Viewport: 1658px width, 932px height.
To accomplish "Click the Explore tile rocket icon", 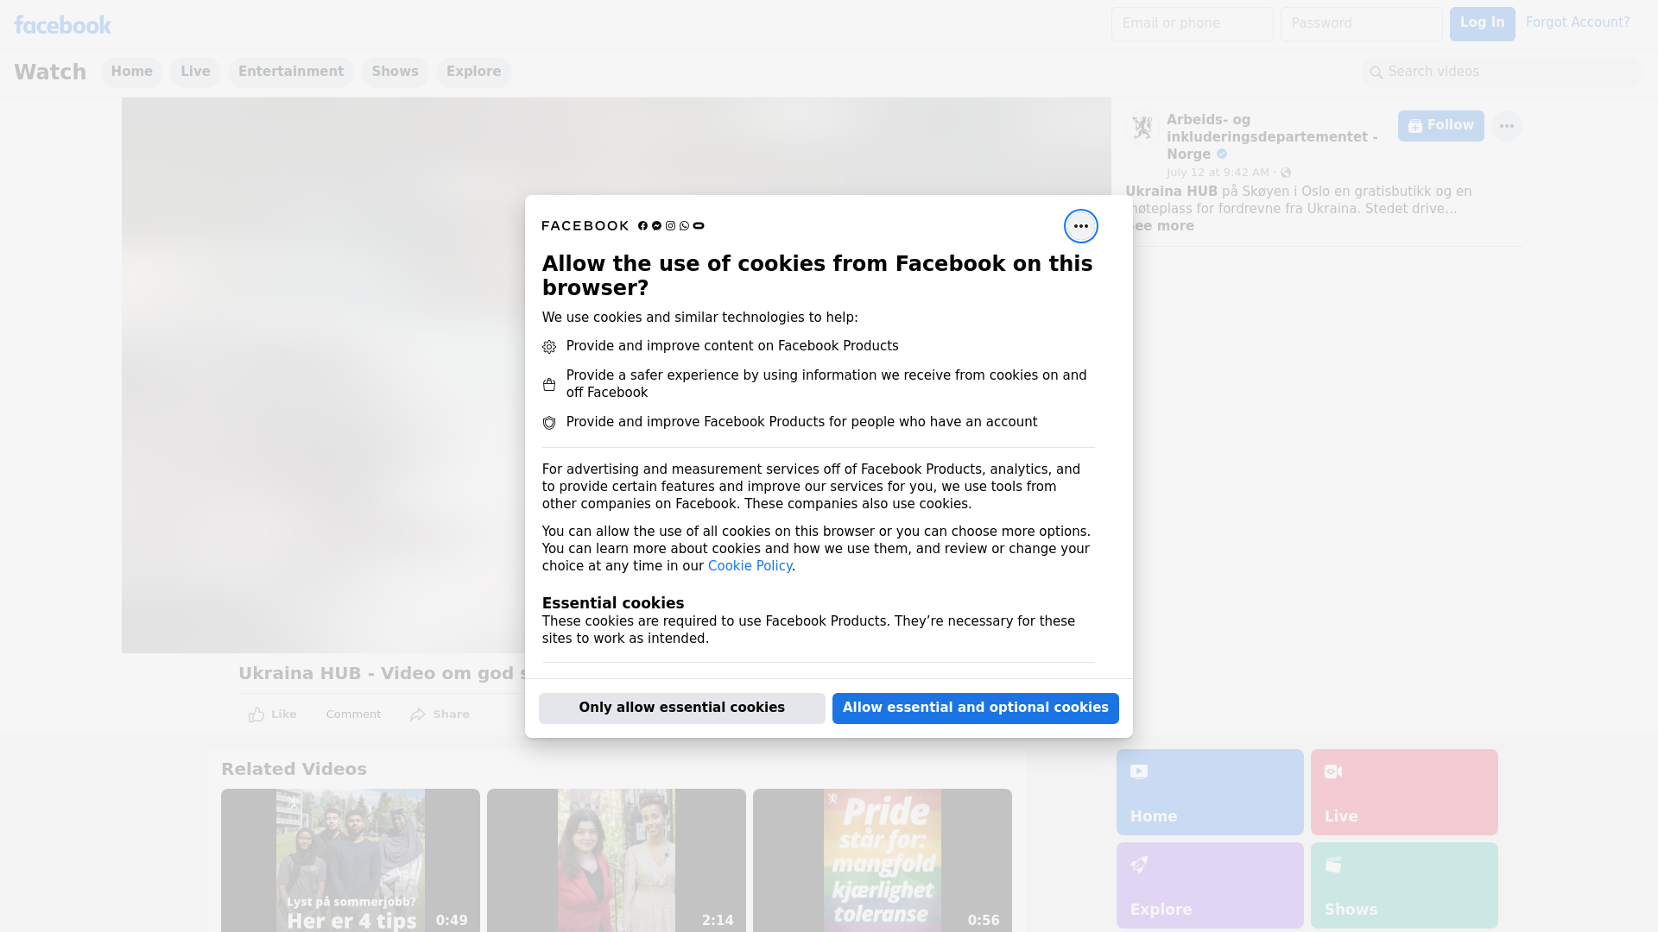I will [1139, 865].
